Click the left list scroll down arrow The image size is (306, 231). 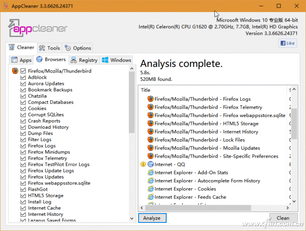[132, 218]
